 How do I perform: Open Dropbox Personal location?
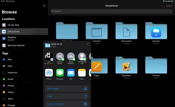coord(12,39)
